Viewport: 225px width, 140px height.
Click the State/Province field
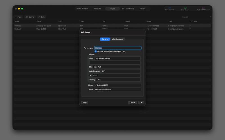(121, 71)
